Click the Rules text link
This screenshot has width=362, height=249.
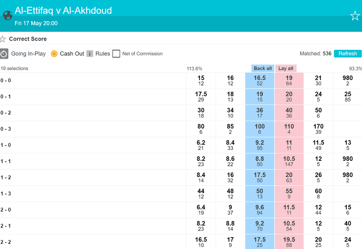click(x=103, y=53)
